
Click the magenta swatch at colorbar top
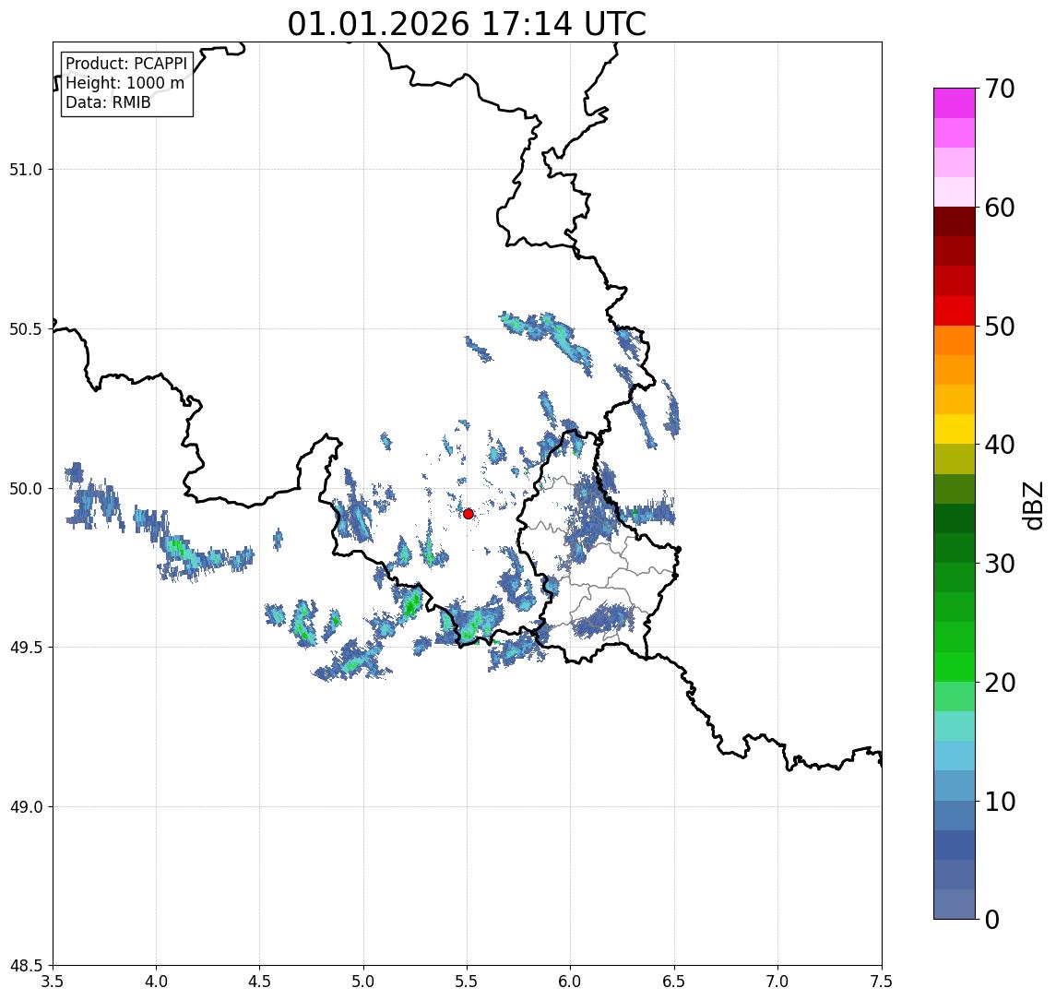(955, 103)
